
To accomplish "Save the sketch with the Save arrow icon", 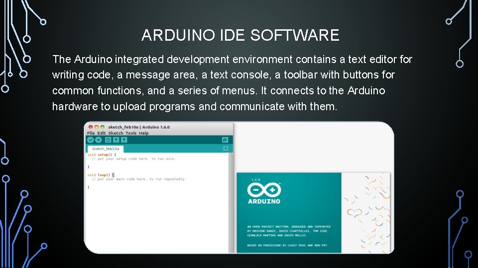I will (124, 140).
